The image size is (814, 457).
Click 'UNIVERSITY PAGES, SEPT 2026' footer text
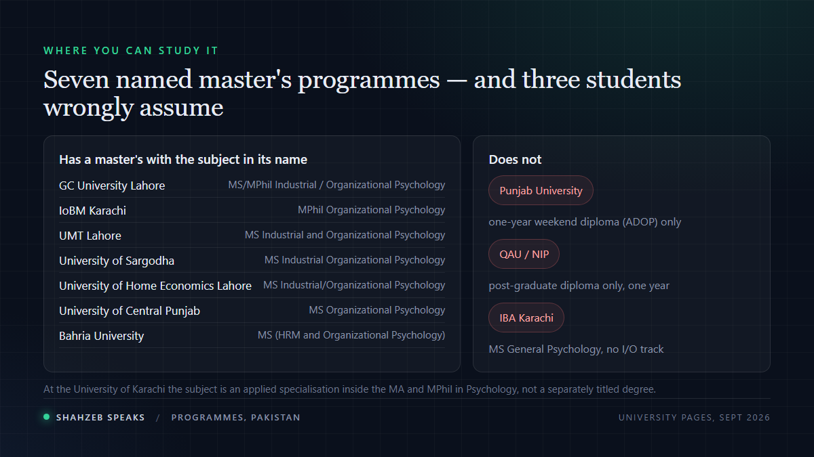(695, 418)
